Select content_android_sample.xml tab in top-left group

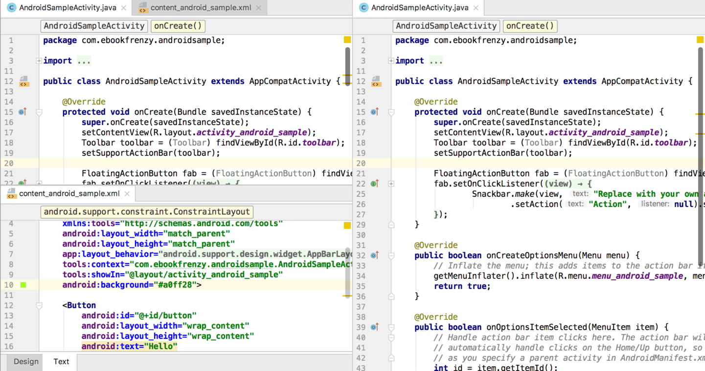201,8
